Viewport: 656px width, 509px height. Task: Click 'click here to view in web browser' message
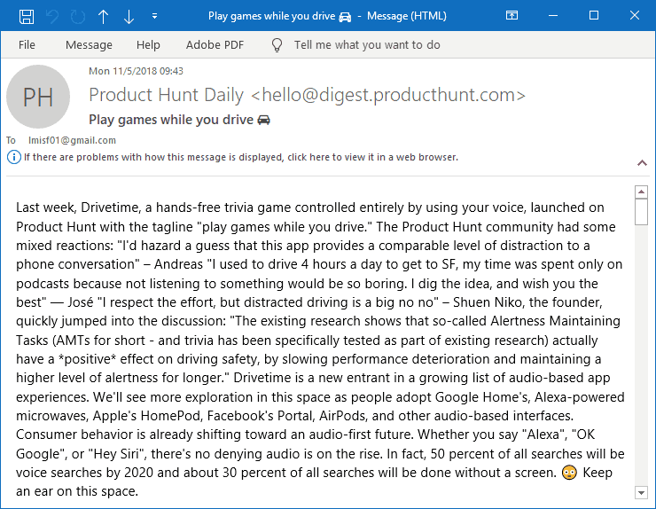[241, 157]
